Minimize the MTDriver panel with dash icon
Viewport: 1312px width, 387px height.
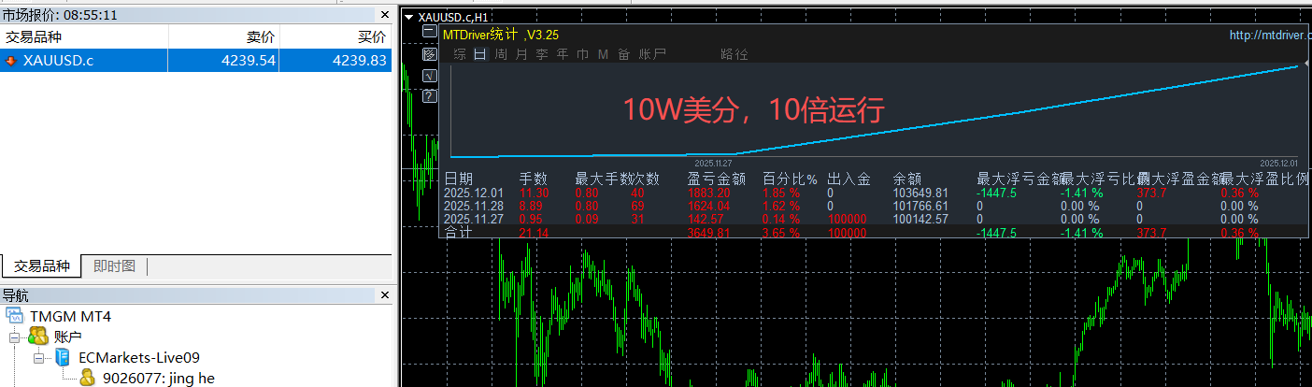[x=429, y=32]
